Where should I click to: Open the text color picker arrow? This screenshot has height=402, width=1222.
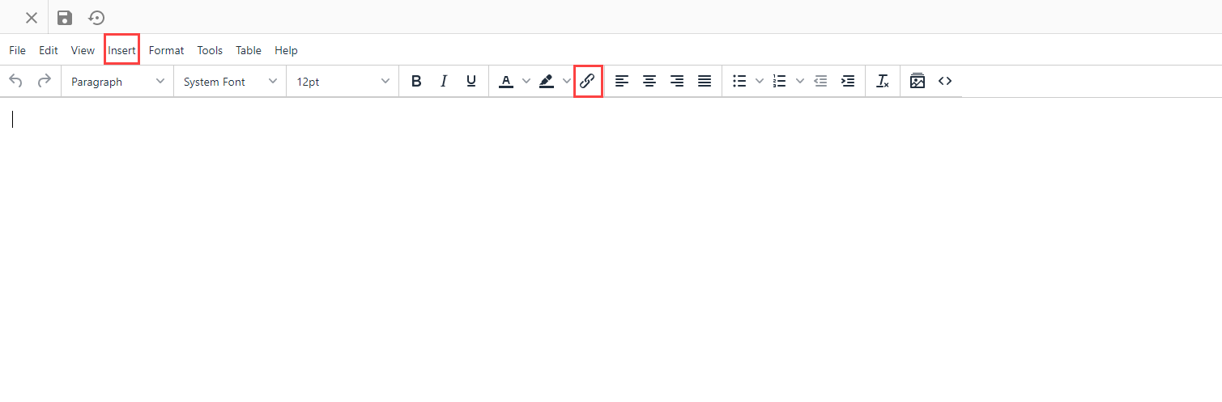click(526, 81)
